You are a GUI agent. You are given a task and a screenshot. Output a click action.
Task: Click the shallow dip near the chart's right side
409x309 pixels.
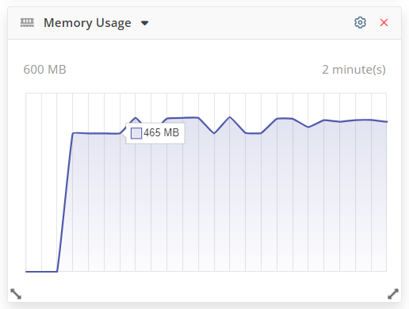tap(308, 127)
